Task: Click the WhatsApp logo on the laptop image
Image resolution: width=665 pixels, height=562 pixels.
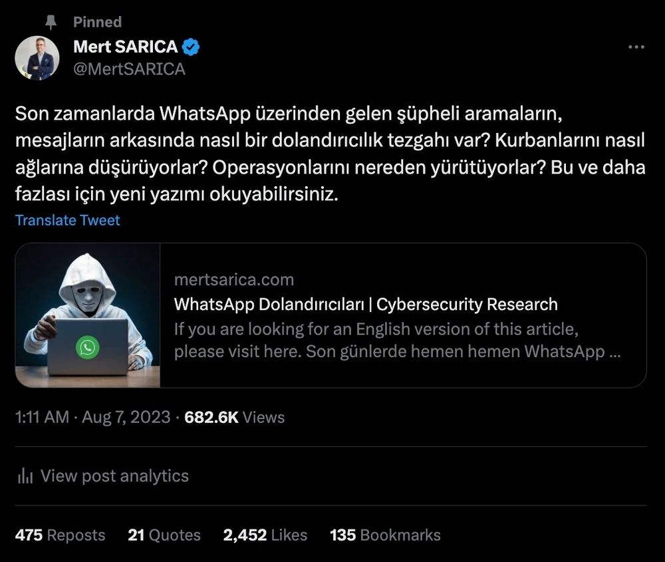Action: click(87, 347)
